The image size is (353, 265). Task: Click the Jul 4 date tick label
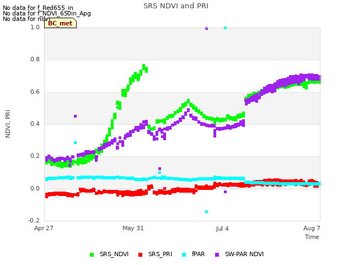222,229
